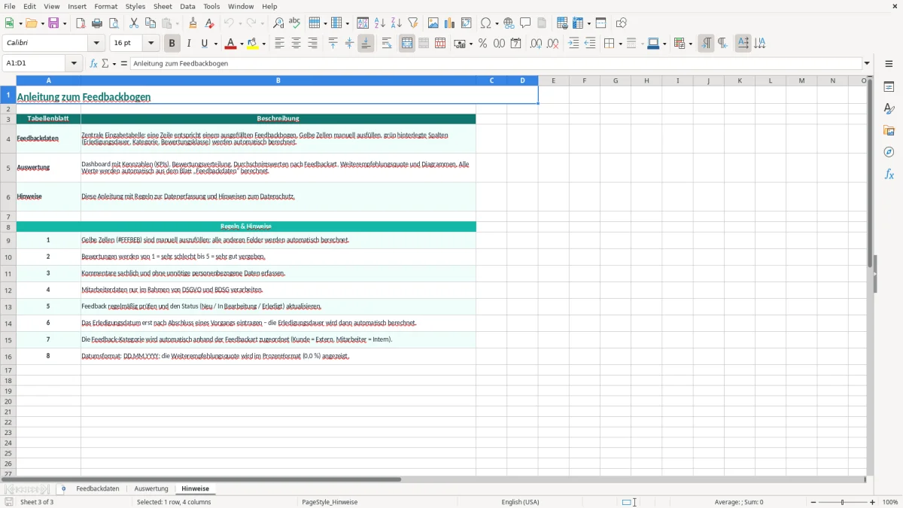Open the highlighting color dropdown arrow

263,44
